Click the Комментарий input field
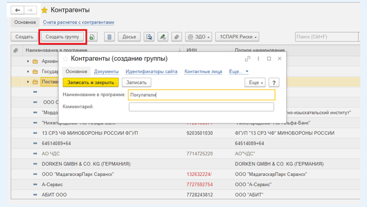The width and height of the screenshot is (367, 207). pos(201,107)
